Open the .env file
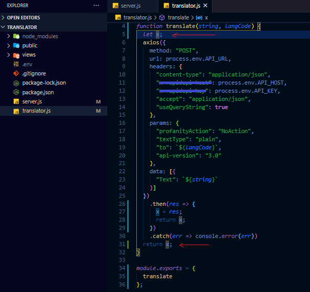Image resolution: width=310 pixels, height=292 pixels. tap(28, 64)
